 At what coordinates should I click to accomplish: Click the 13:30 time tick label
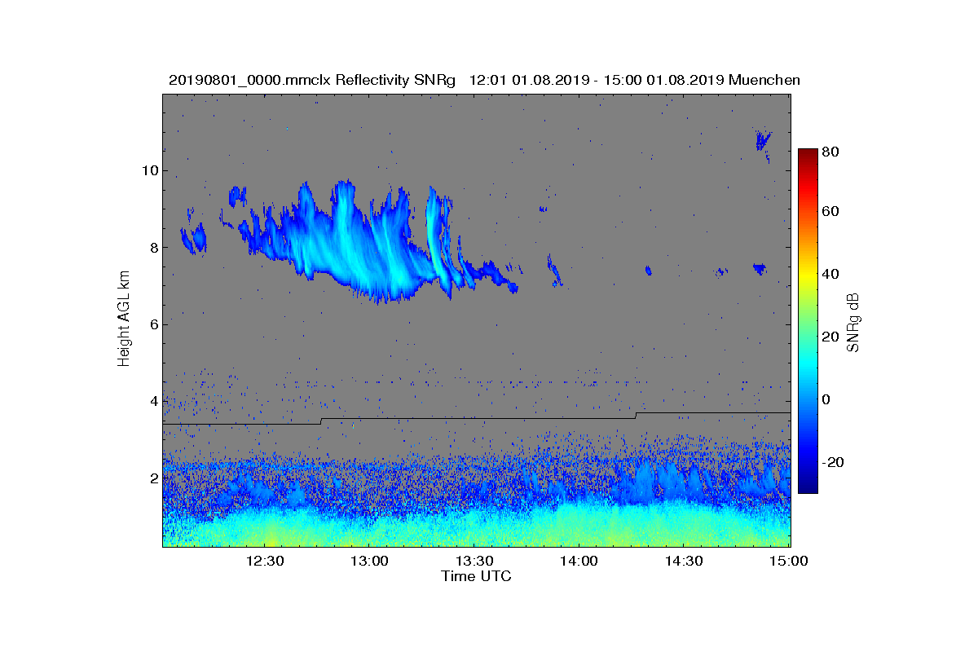(x=474, y=561)
